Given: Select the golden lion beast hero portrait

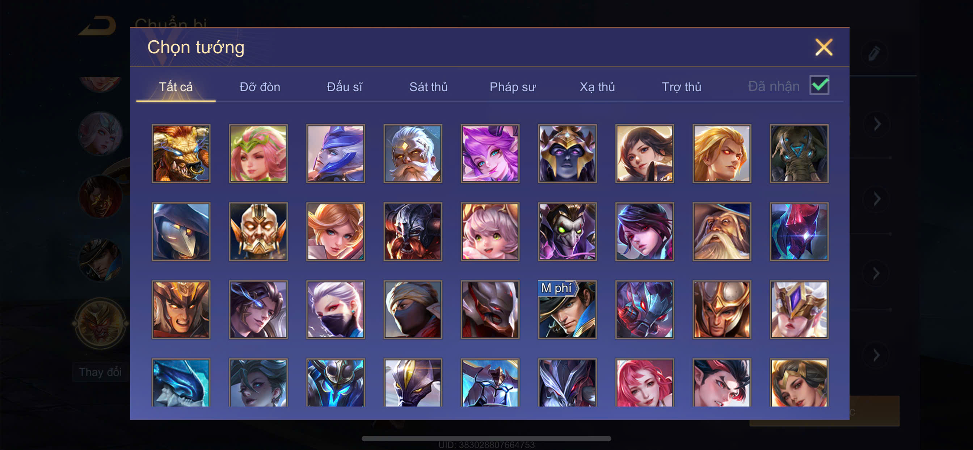Looking at the screenshot, I should [x=181, y=154].
